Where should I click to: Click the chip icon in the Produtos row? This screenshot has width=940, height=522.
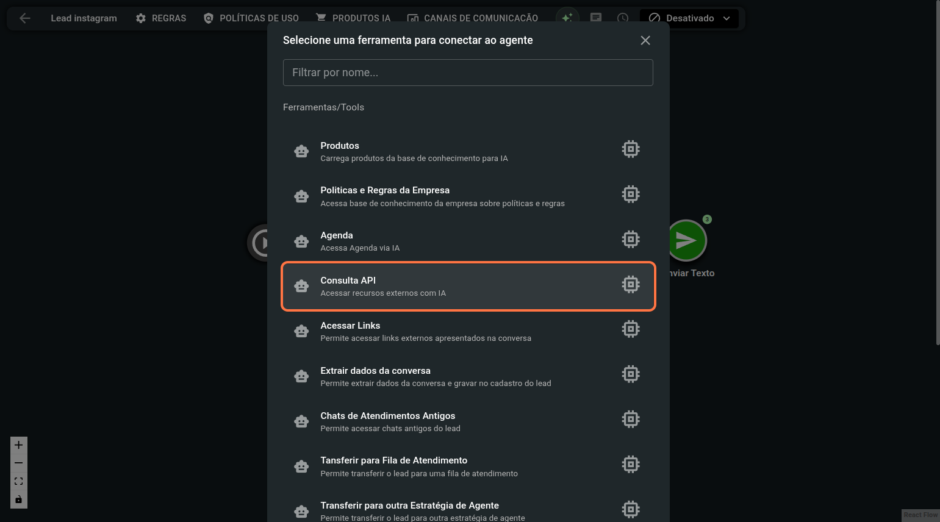pyautogui.click(x=630, y=149)
